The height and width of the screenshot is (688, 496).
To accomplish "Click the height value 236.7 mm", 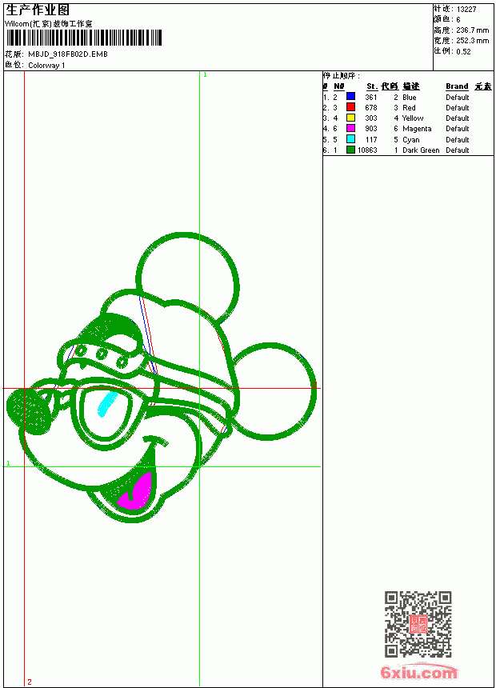I will coord(472,30).
